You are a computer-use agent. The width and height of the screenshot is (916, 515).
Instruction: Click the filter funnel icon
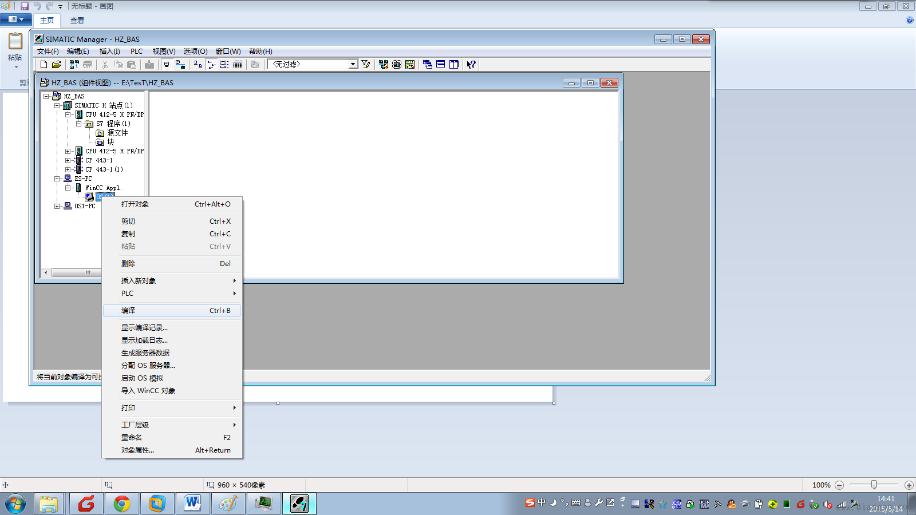pyautogui.click(x=366, y=65)
